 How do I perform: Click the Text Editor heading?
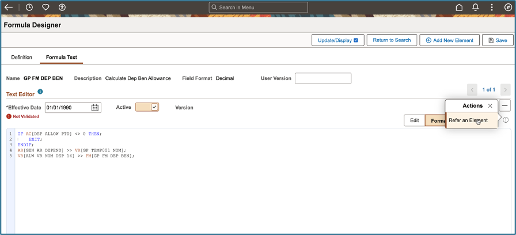(20, 94)
